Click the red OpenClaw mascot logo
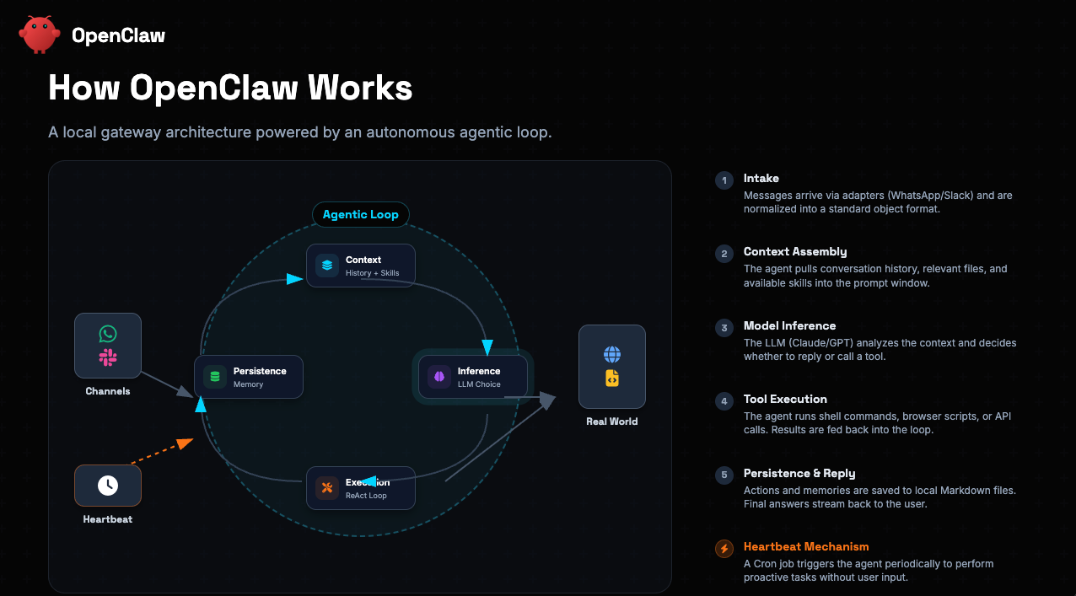Image resolution: width=1076 pixels, height=596 pixels. [x=40, y=35]
